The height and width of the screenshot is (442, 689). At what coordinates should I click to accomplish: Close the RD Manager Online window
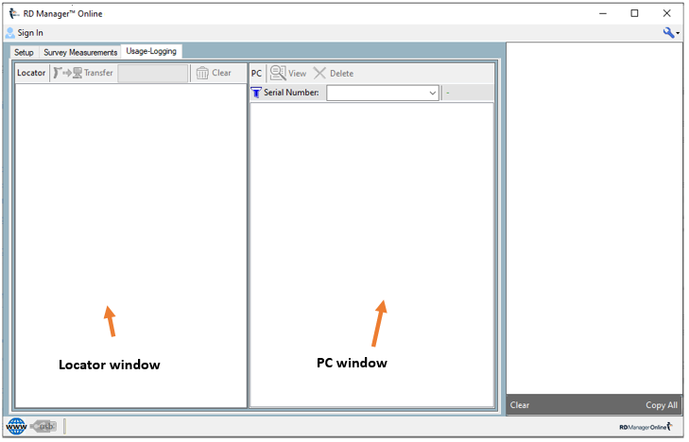pyautogui.click(x=667, y=13)
